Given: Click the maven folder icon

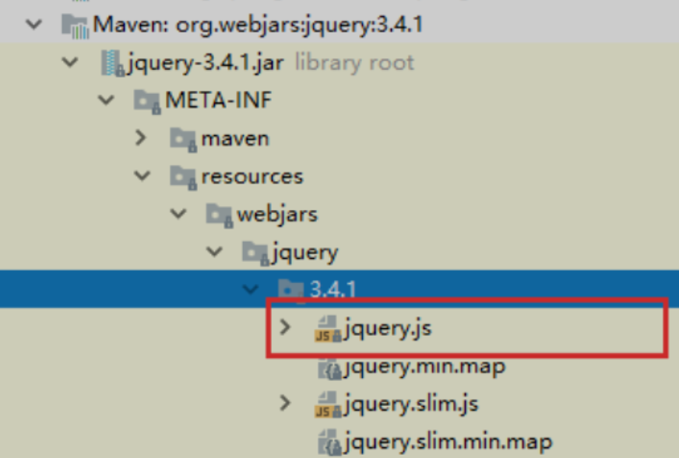Looking at the screenshot, I should 184,139.
